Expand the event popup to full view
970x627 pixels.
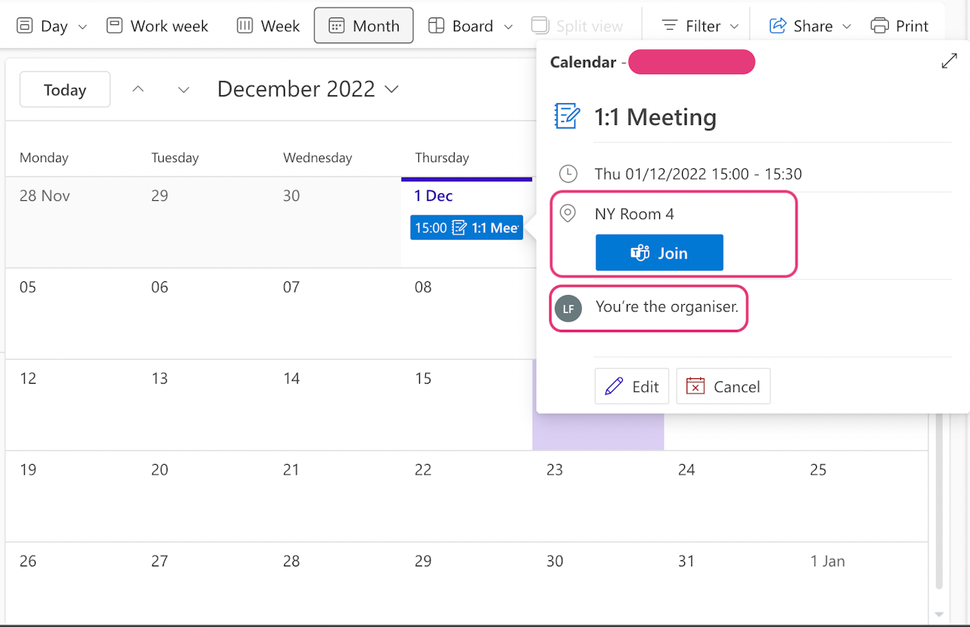pyautogui.click(x=949, y=61)
